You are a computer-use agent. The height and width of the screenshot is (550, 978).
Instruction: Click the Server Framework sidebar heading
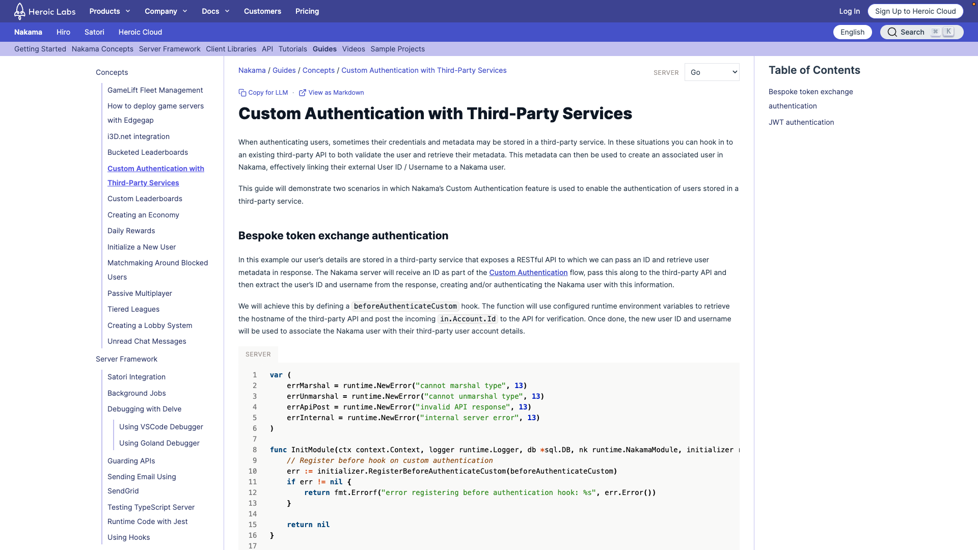126,359
